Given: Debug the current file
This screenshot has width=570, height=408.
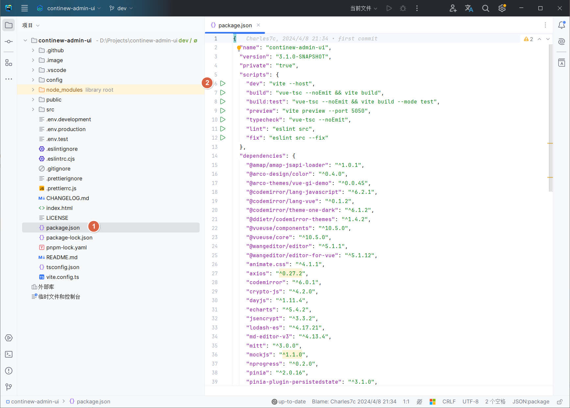Looking at the screenshot, I should click(403, 8).
